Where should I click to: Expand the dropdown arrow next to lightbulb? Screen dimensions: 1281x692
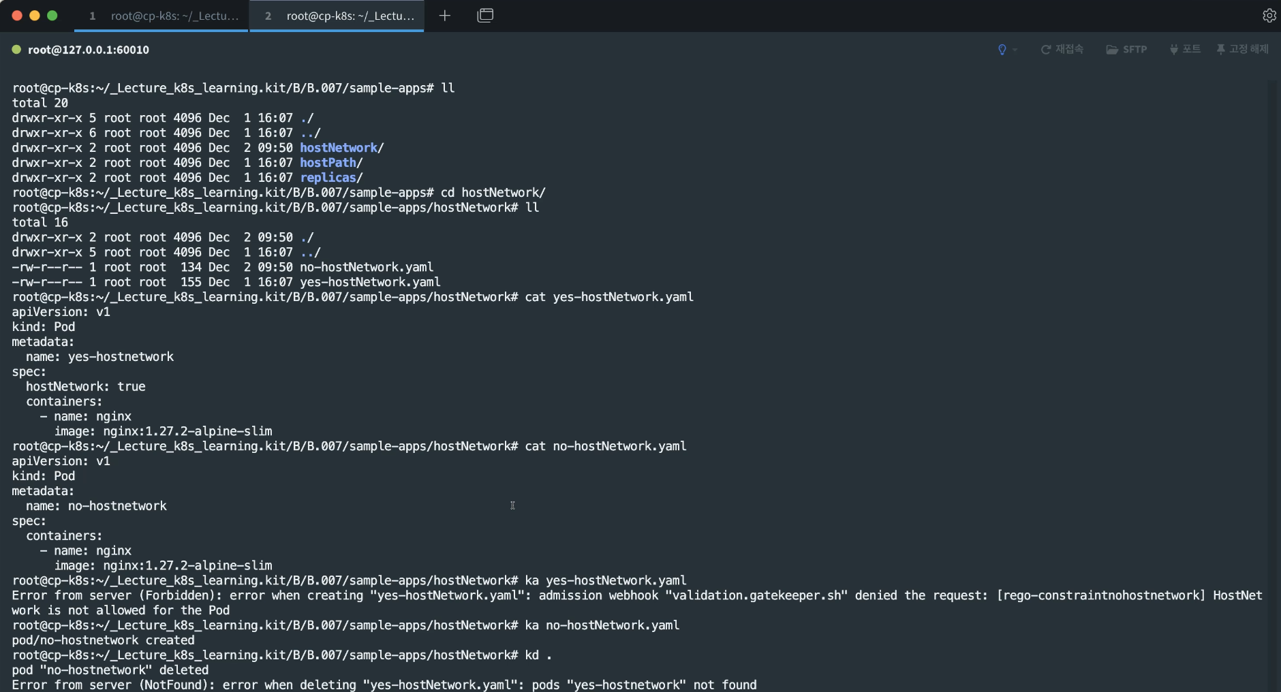pos(1015,50)
